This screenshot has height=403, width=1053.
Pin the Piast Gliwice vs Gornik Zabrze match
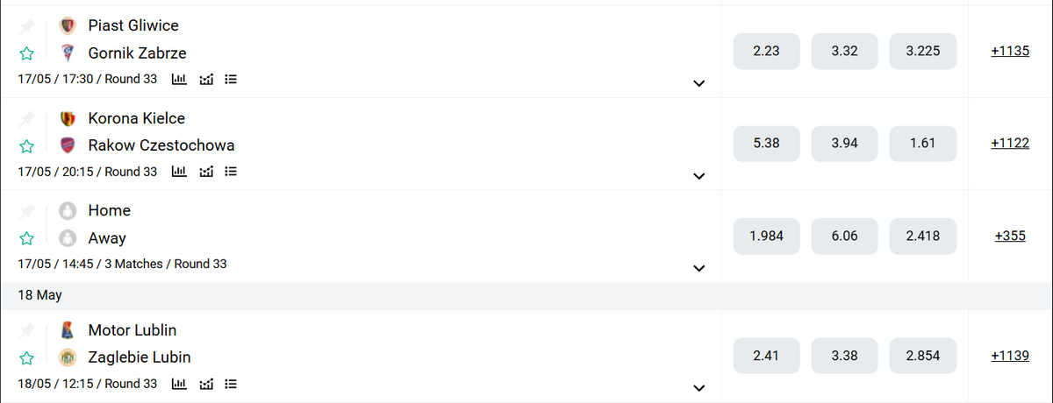click(27, 26)
